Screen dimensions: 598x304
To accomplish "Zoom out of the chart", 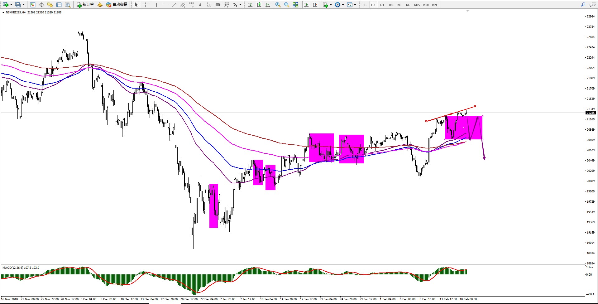I will point(286,5).
